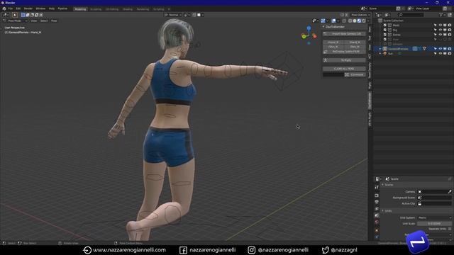Open the viewport Select menu

click(44, 21)
